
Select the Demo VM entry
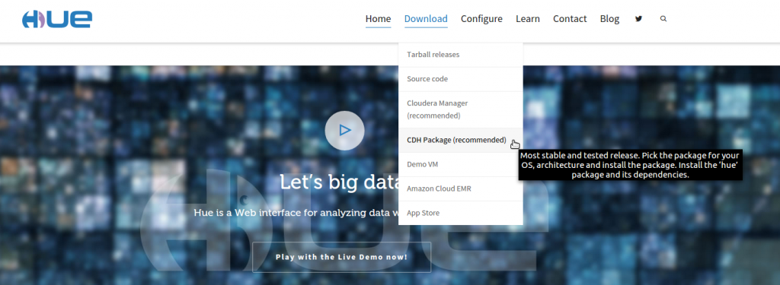coord(461,164)
